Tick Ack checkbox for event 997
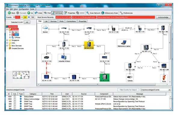 click(15, 106)
